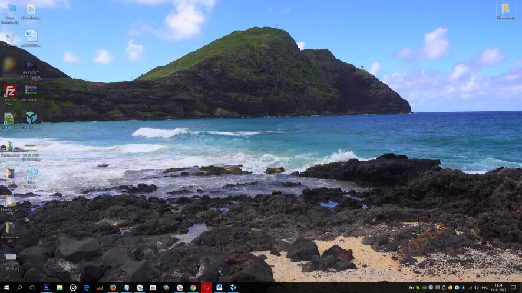Select folder icon in top-right desktop corner
The image size is (522, 293).
[506, 11]
